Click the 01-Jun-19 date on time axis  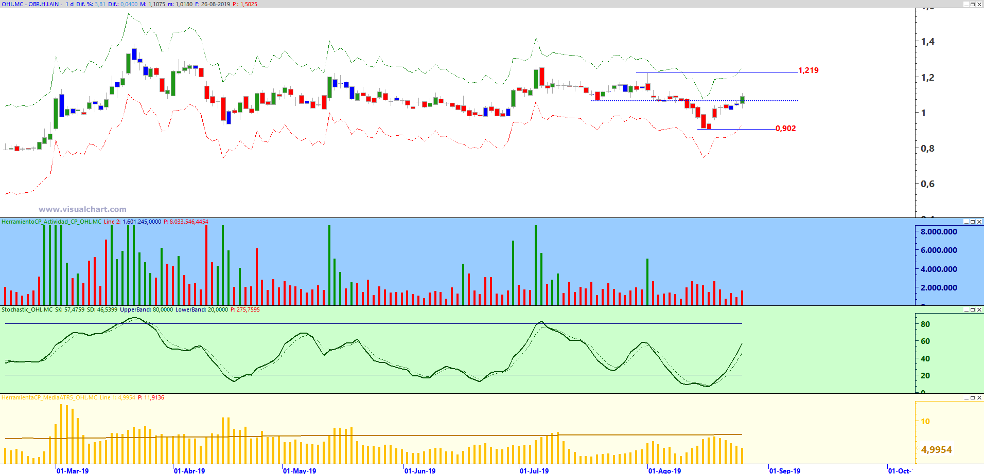point(420,470)
